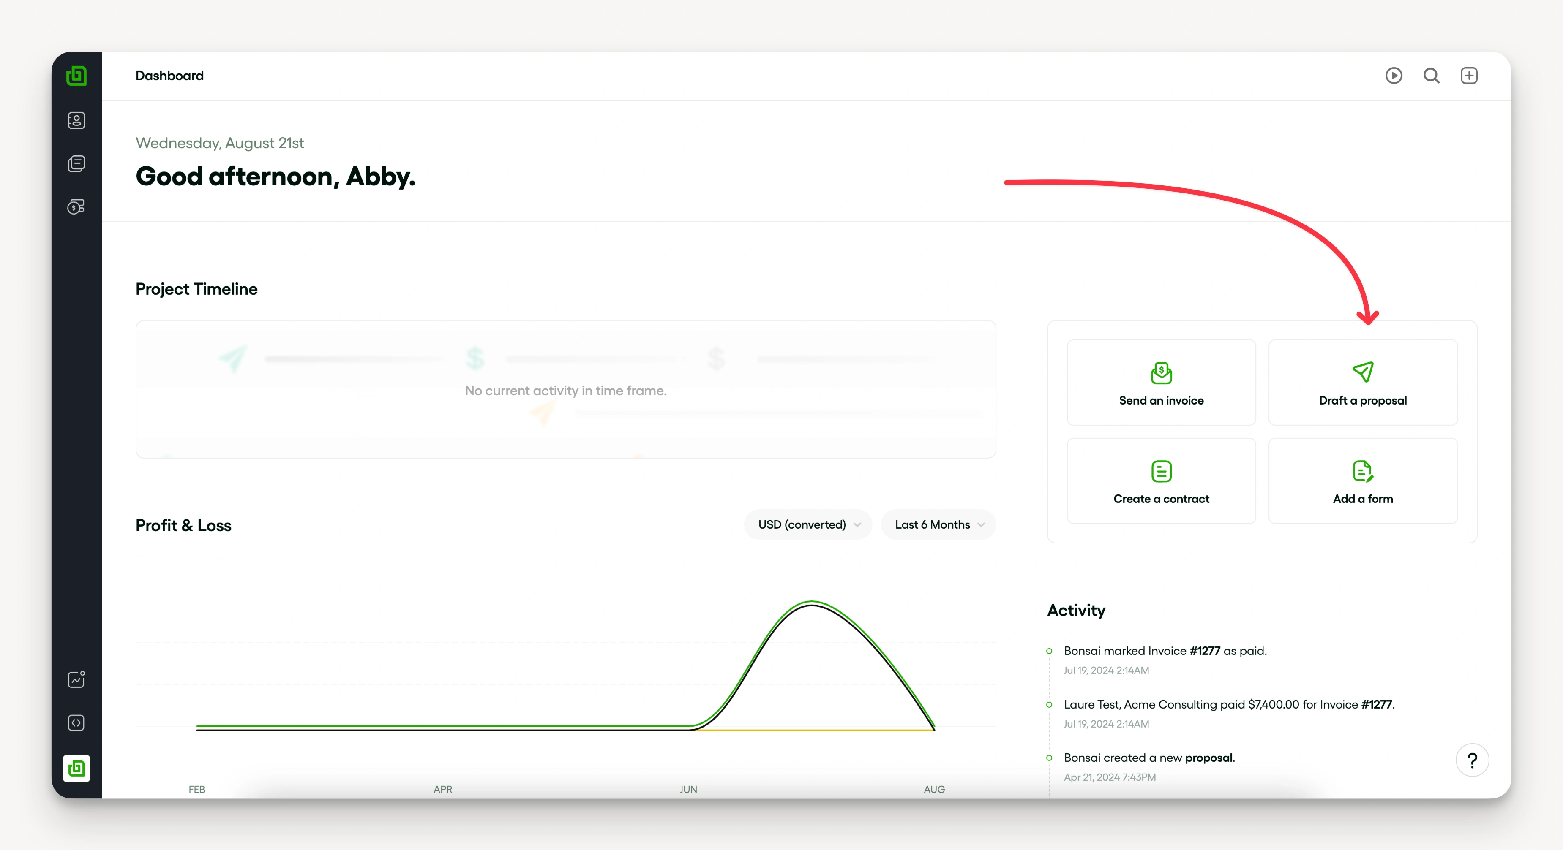This screenshot has width=1563, height=850.
Task: Click the Bonsai logo at sidebar top
Action: click(x=76, y=76)
